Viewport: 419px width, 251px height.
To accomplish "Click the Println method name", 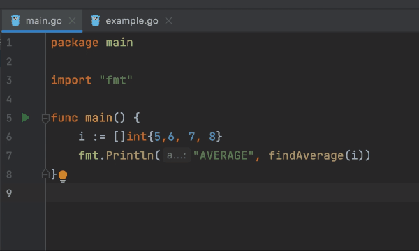I will coord(130,155).
